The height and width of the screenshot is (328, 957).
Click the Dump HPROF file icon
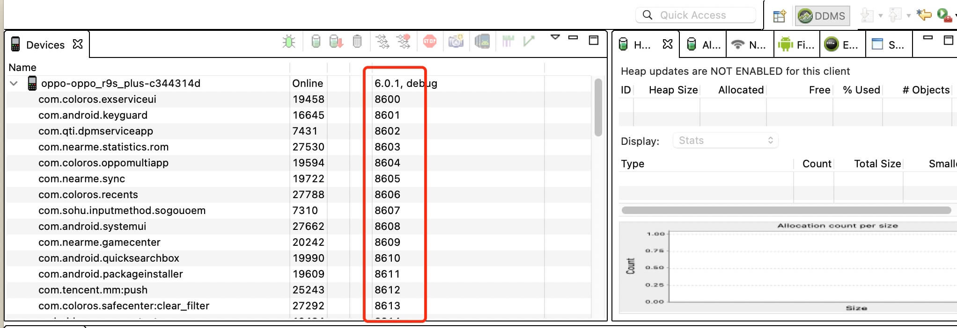[336, 42]
